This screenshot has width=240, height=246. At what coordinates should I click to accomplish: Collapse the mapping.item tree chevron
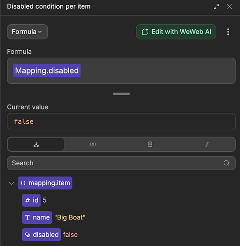11,183
